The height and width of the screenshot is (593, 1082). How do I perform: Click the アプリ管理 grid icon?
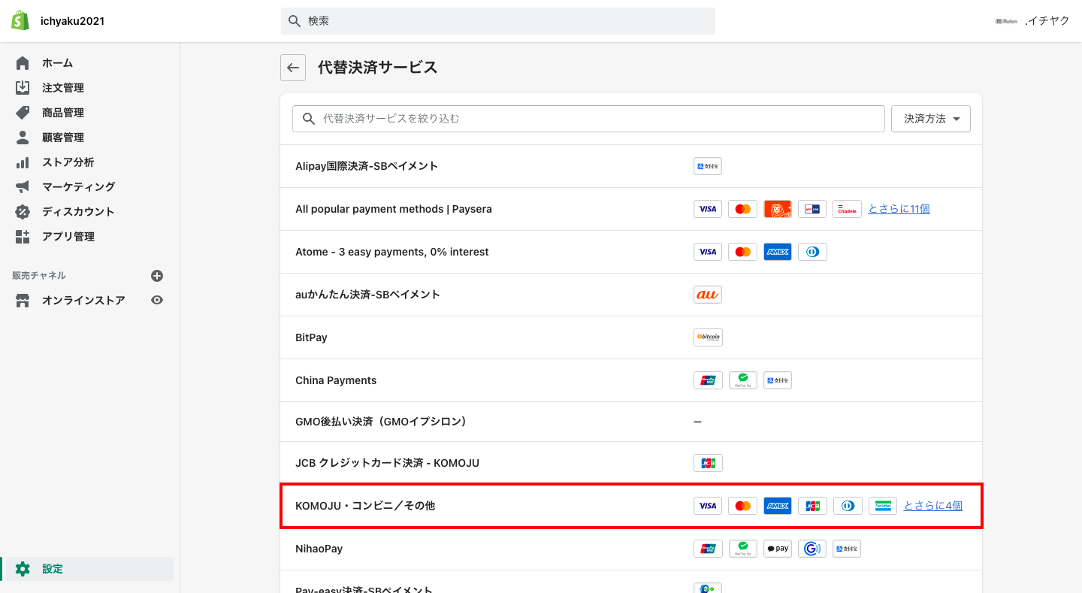point(23,237)
